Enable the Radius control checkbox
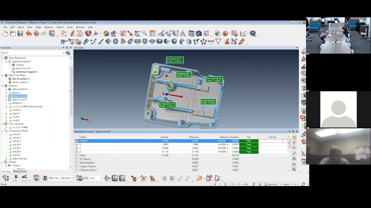 point(77,155)
